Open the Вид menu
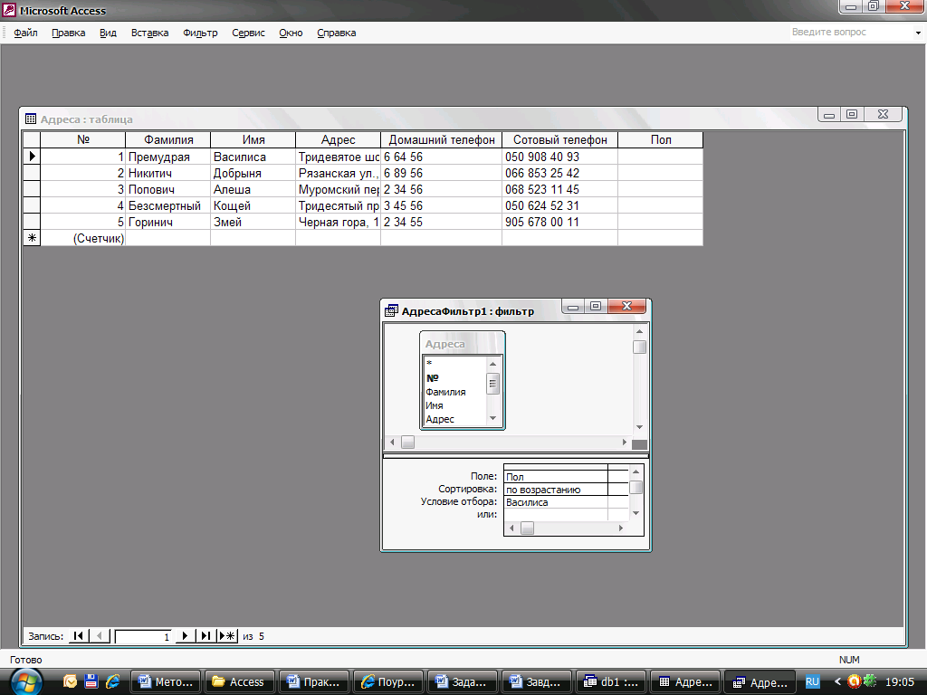 pyautogui.click(x=108, y=33)
